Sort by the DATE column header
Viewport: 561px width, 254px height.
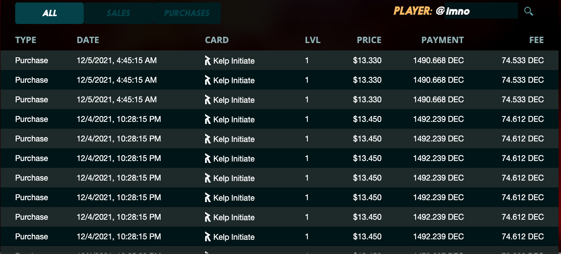point(88,40)
